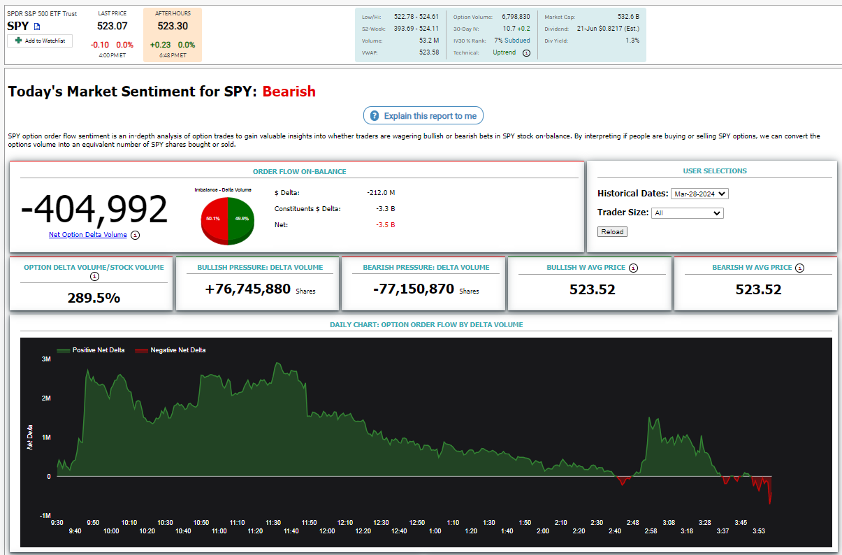Click the Reload button
Image resolution: width=842 pixels, height=555 pixels.
(612, 232)
